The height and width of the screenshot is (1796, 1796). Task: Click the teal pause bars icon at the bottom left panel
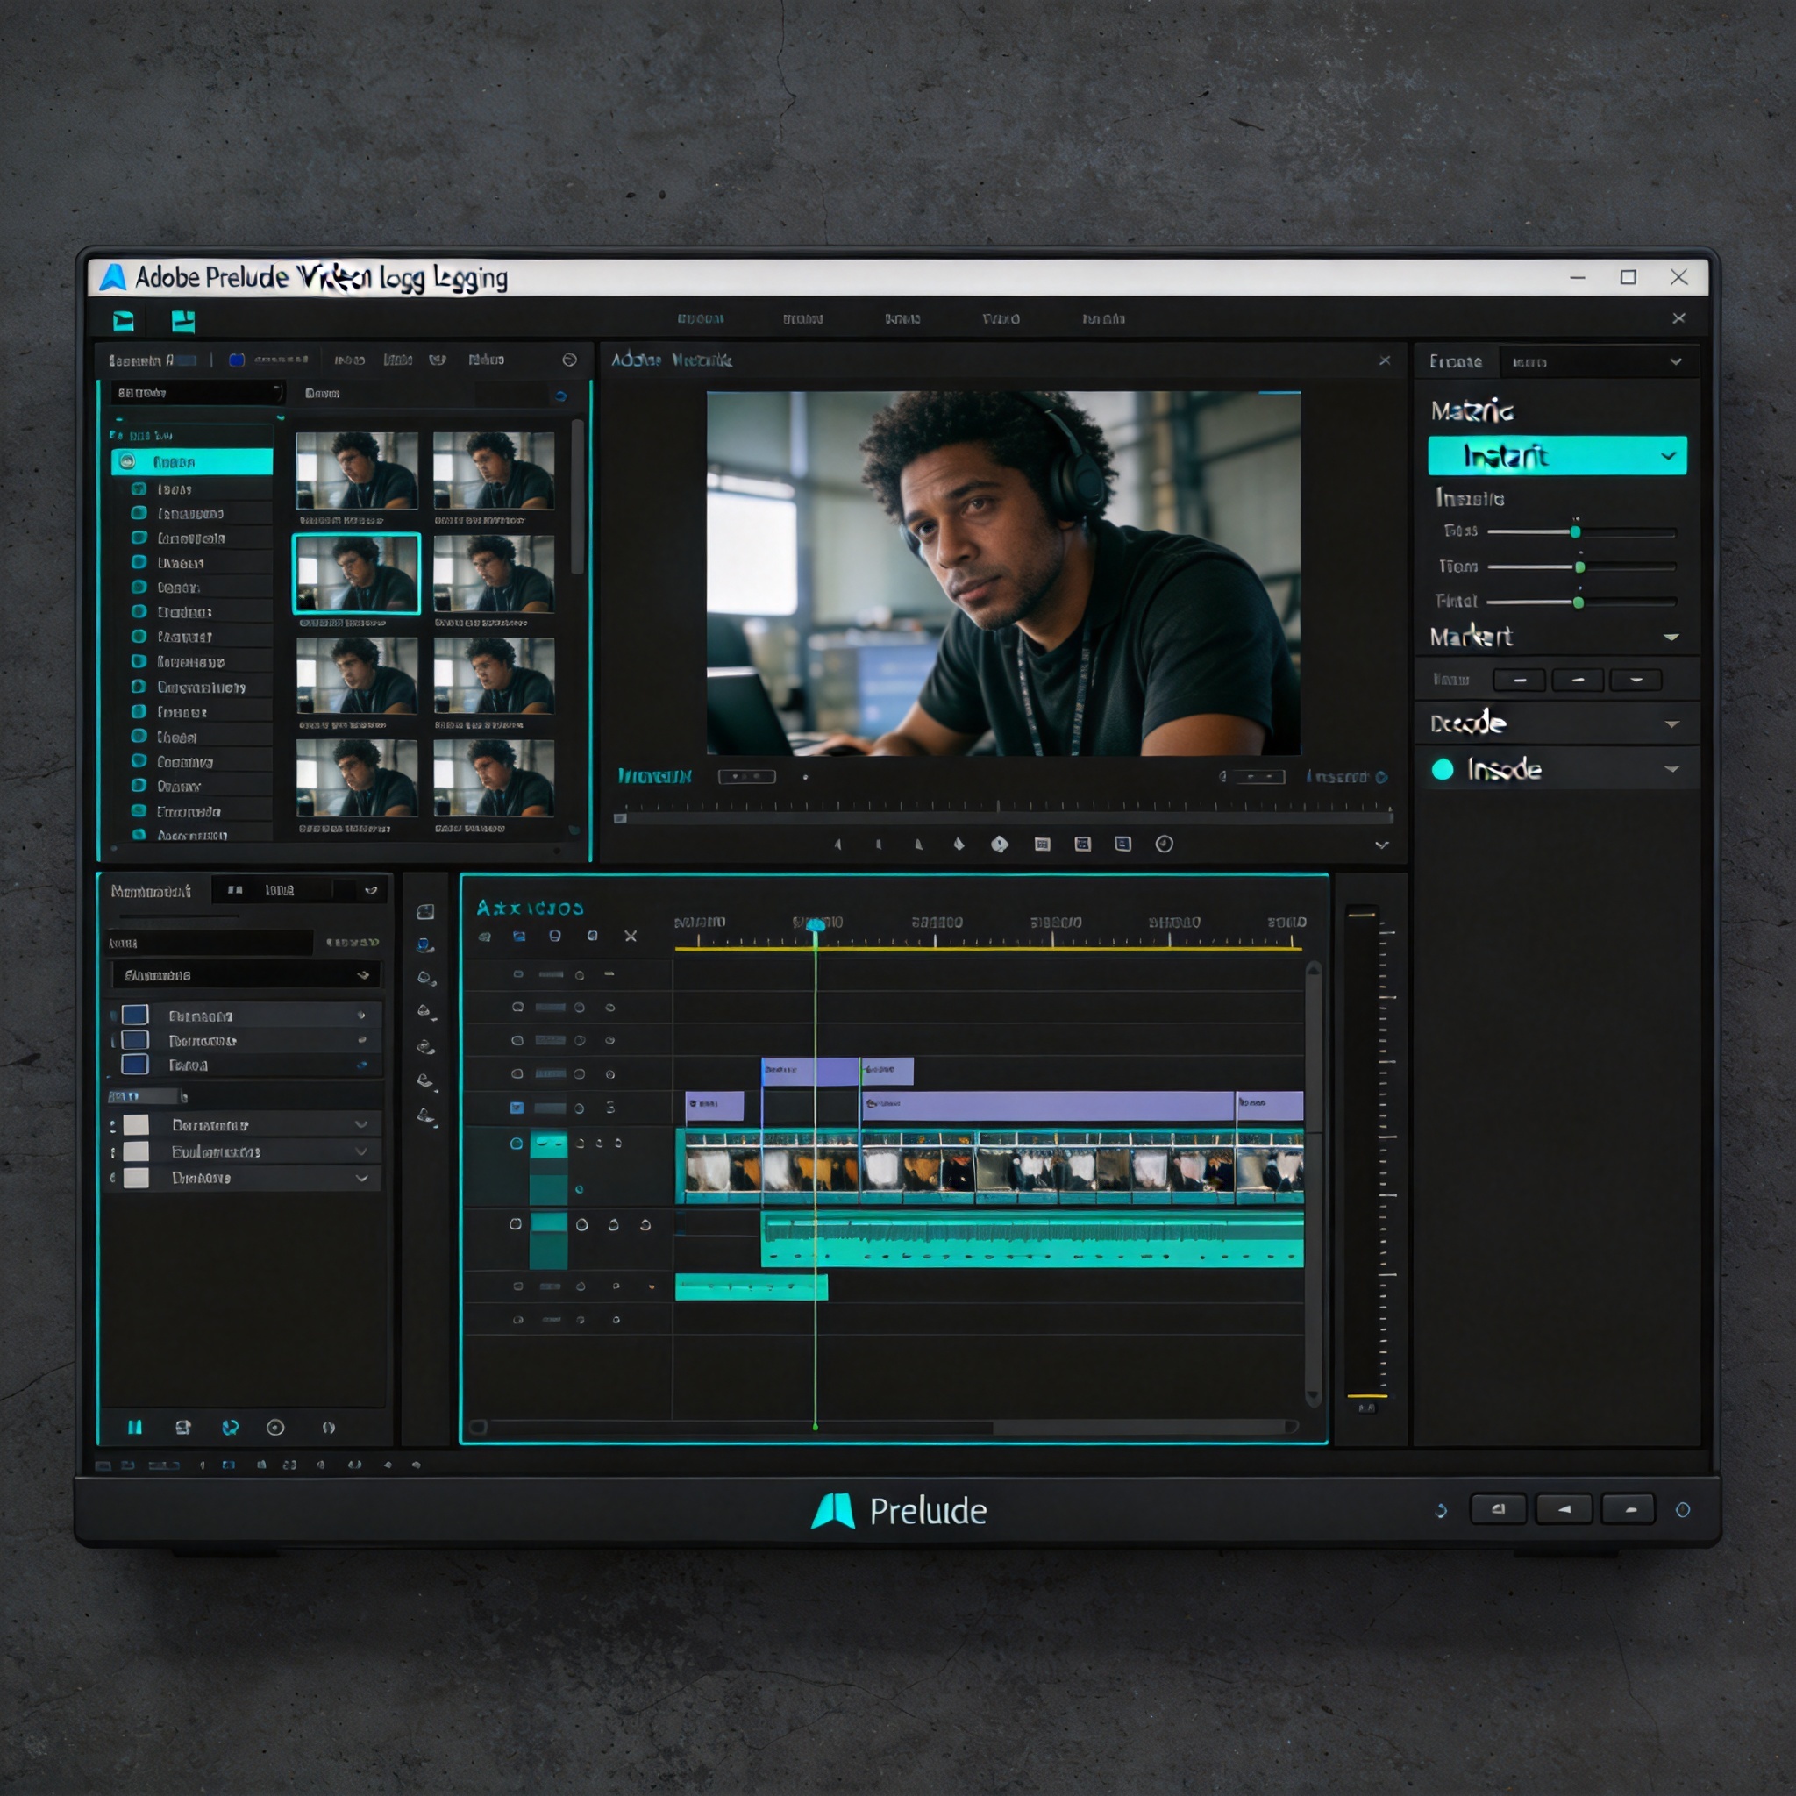tap(135, 1427)
